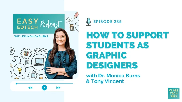Image resolution: width=182 pixels, height=102 pixels.
Task: Click the "GRAPHIC" headline word
Action: 107,55
